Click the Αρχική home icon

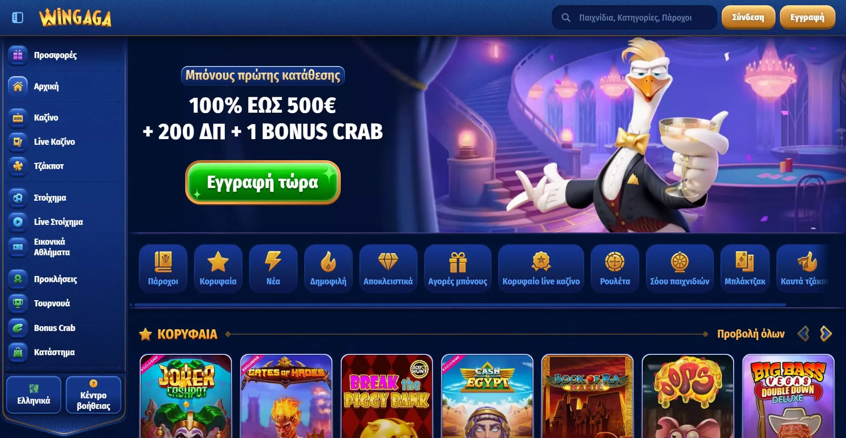coord(18,86)
